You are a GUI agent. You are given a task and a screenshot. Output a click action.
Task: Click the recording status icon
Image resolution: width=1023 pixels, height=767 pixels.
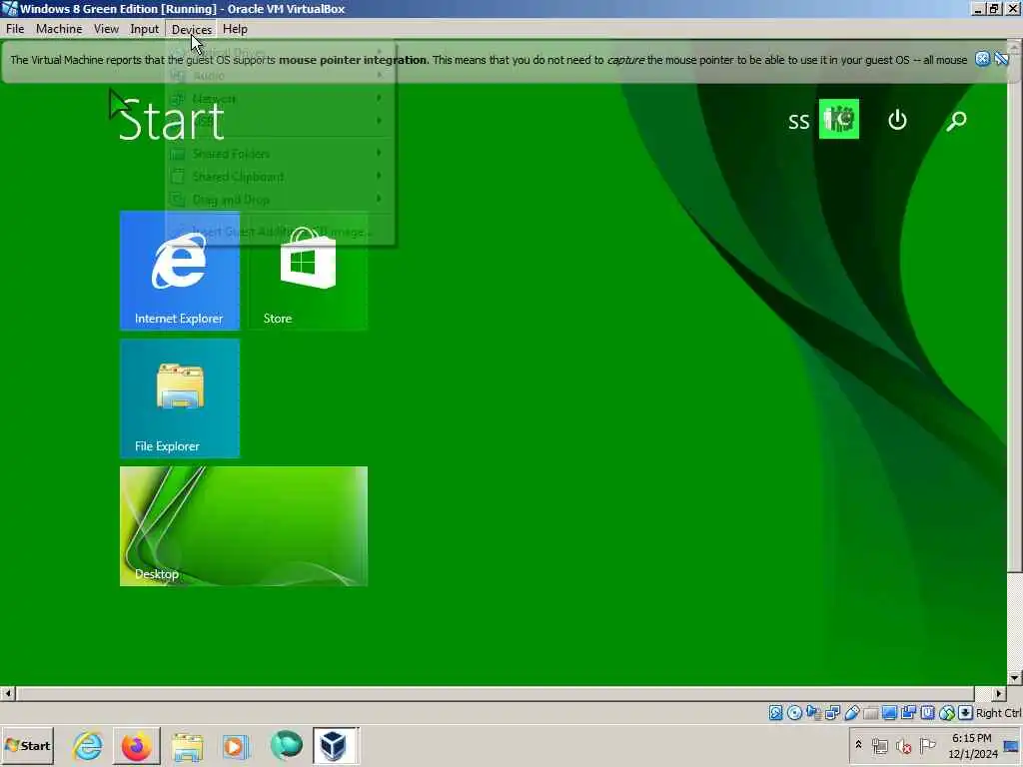click(908, 713)
